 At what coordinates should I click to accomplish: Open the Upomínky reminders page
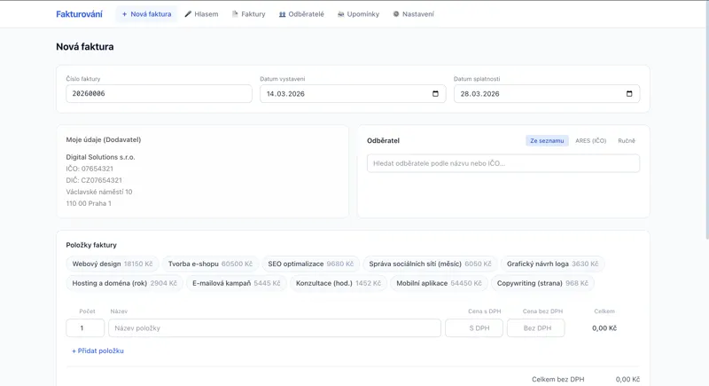tap(358, 14)
